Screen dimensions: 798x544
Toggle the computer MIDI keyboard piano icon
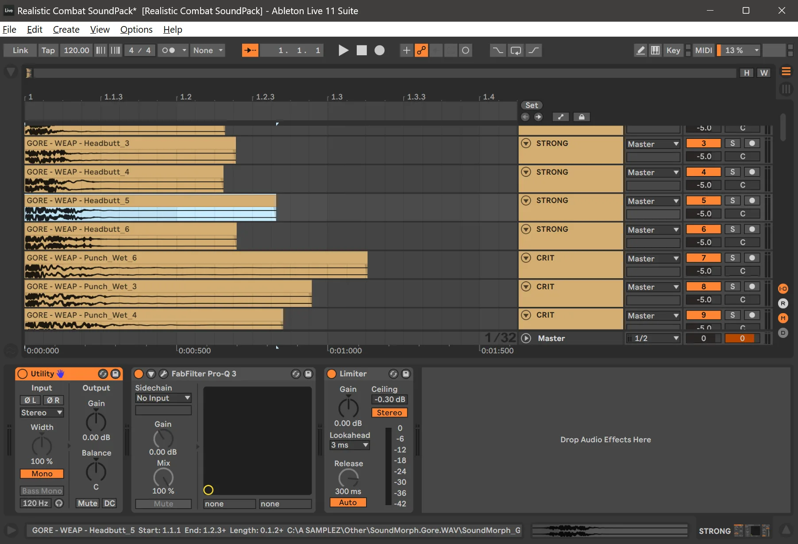click(655, 50)
